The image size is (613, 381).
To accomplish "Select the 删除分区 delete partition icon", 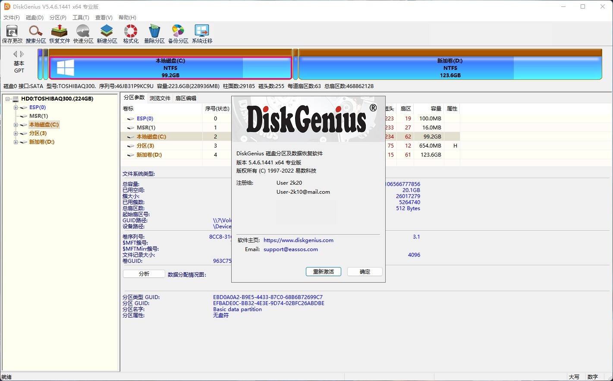I will pos(154,34).
